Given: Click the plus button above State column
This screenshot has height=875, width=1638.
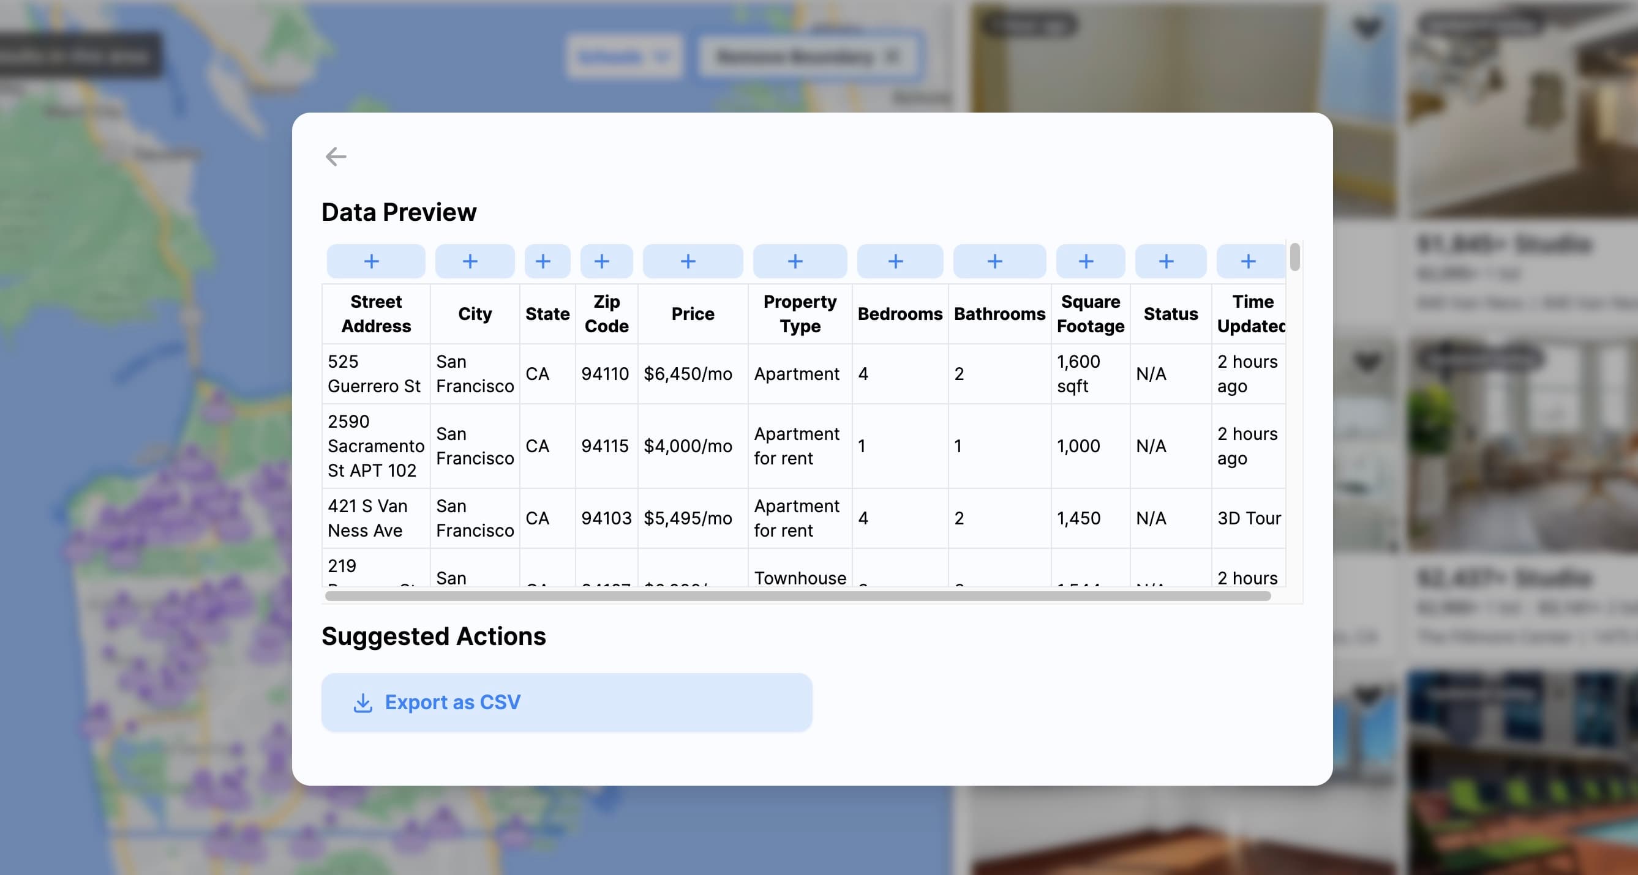Looking at the screenshot, I should [547, 261].
